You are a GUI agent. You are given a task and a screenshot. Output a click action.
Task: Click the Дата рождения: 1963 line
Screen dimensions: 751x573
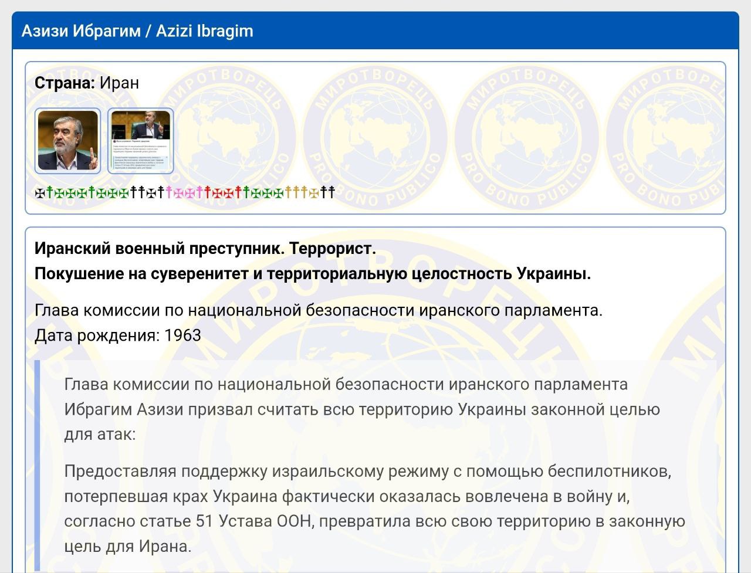click(x=117, y=335)
